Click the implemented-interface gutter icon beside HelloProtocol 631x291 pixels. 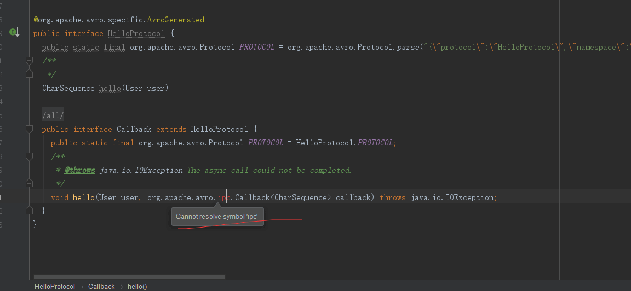(13, 32)
